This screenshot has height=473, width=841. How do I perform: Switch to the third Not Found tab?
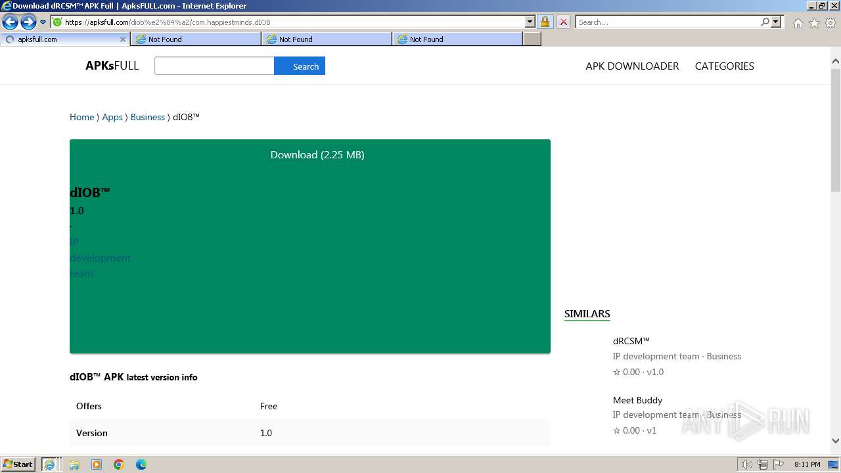(457, 39)
